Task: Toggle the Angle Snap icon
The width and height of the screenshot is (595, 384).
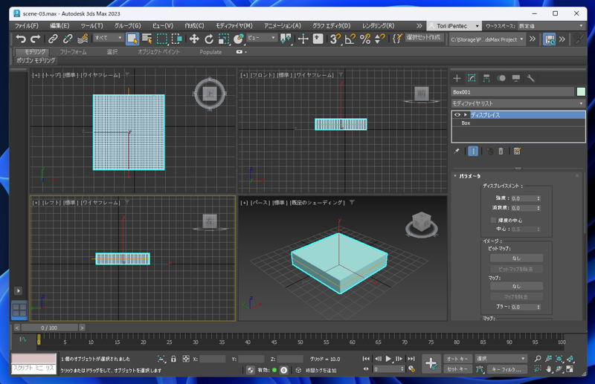Action: pos(350,39)
